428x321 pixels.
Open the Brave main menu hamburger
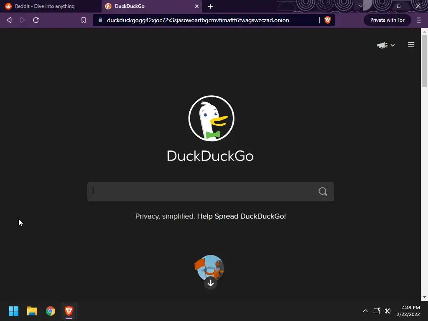click(419, 20)
